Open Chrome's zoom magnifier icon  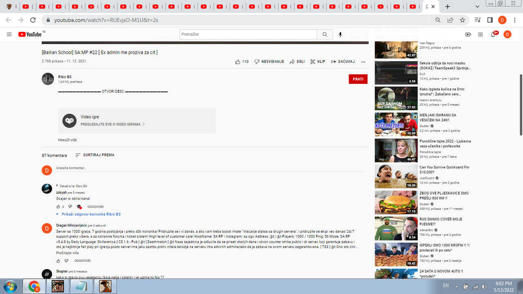[438, 20]
